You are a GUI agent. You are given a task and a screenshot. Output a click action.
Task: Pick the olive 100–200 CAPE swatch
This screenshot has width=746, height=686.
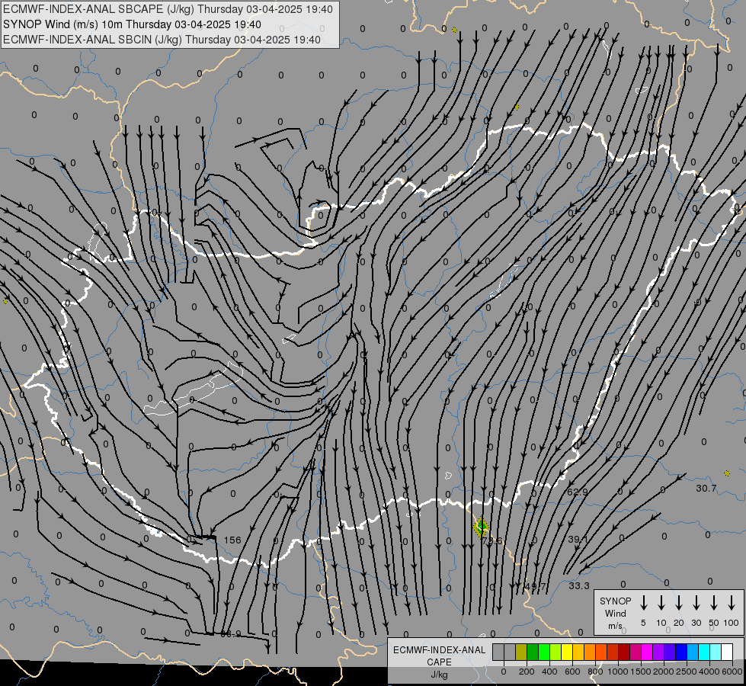coord(521,652)
